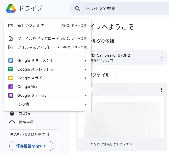Expand Google フォーム submenu arrow

pos(85,96)
